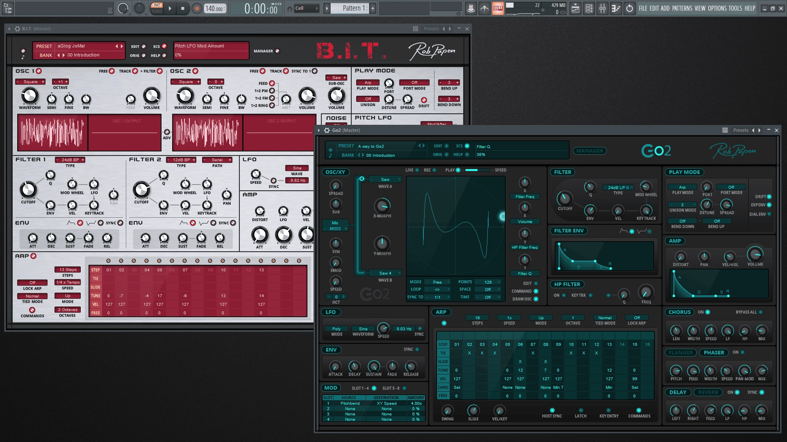Open the TOOLS menu
Image resolution: width=787 pixels, height=442 pixels.
(735, 8)
